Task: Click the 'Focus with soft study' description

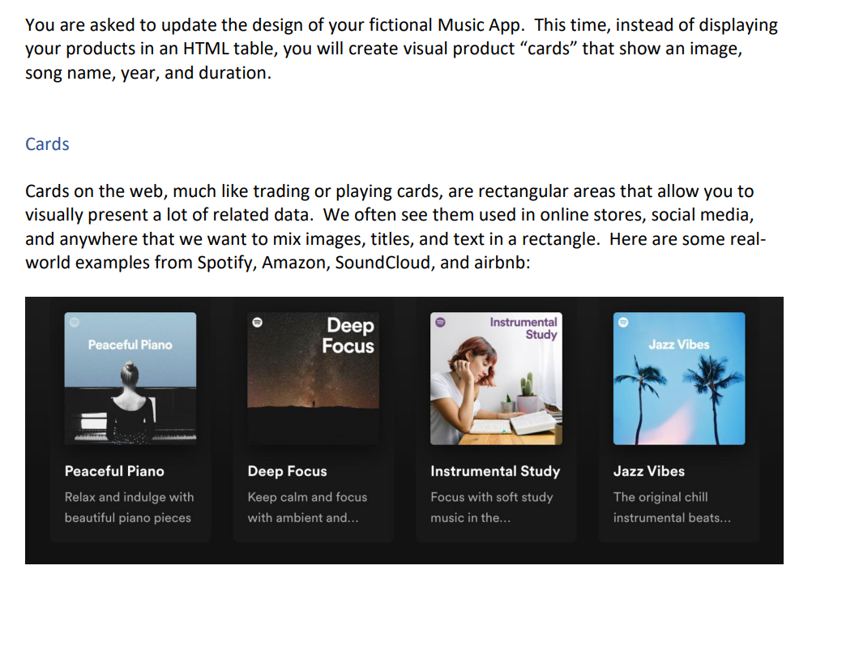Action: click(491, 507)
